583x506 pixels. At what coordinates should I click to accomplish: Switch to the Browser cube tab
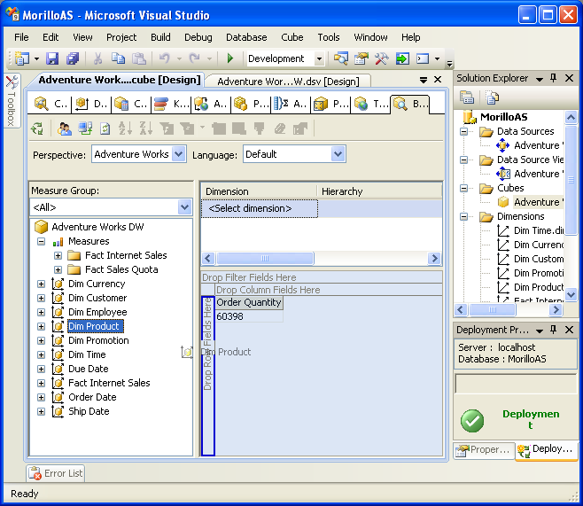click(410, 104)
